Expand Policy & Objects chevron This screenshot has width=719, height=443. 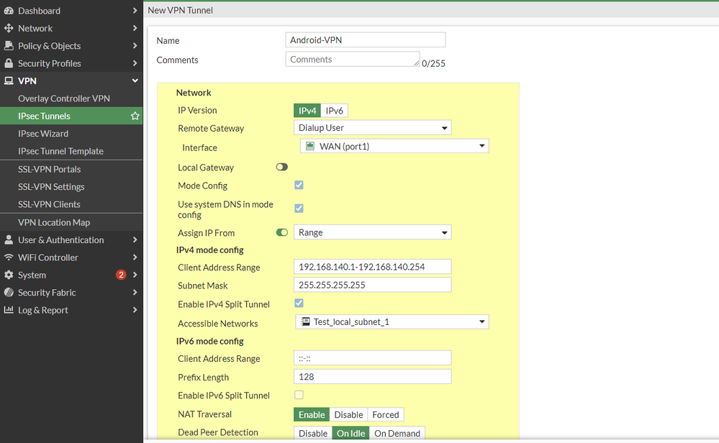coord(135,46)
